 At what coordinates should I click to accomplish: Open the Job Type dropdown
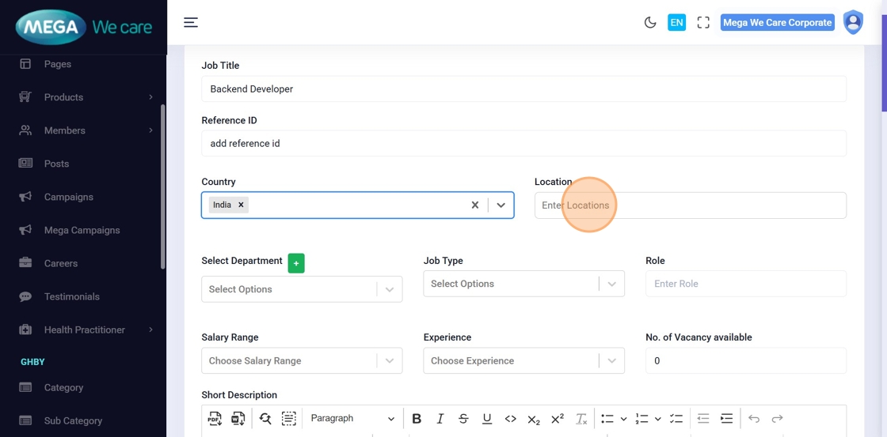(x=523, y=284)
